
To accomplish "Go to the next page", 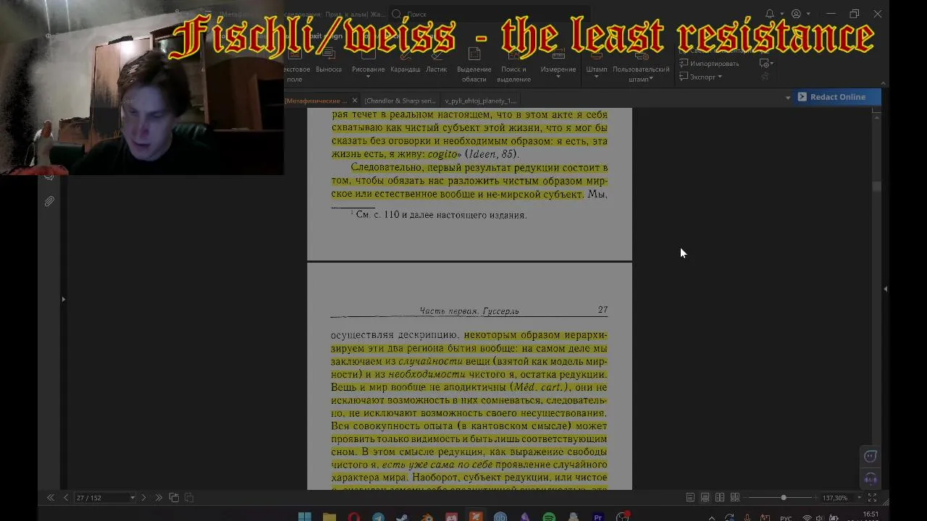I will (x=143, y=497).
